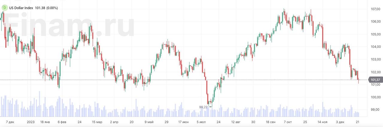Click the US Dollar Index title
383x127 pixels.
21,8
